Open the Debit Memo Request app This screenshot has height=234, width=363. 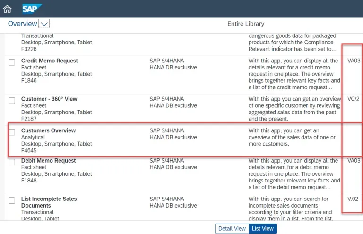coord(48,161)
